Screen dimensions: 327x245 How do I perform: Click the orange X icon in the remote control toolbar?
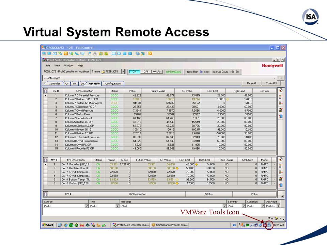click(150, 53)
